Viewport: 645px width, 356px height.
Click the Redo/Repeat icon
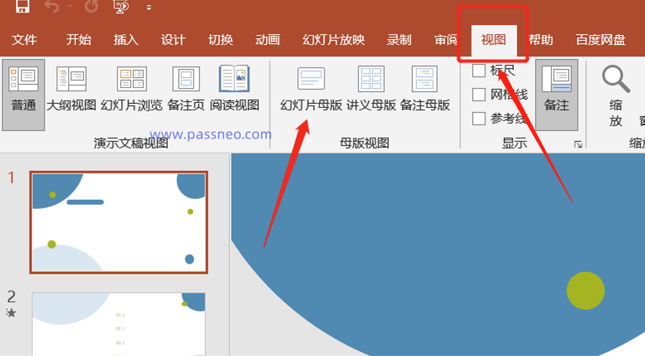point(91,6)
